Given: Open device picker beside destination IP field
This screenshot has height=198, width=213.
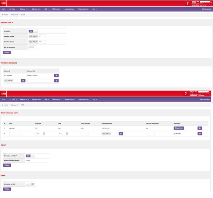Looking at the screenshot, I should coord(121,133).
